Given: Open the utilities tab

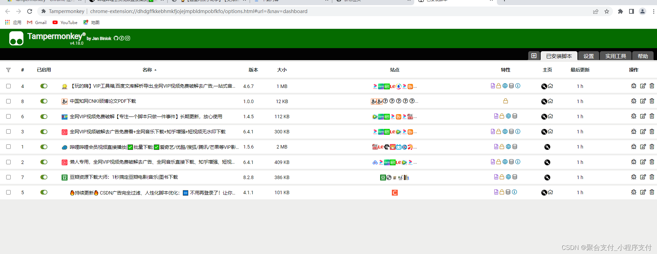Looking at the screenshot, I should coord(616,56).
